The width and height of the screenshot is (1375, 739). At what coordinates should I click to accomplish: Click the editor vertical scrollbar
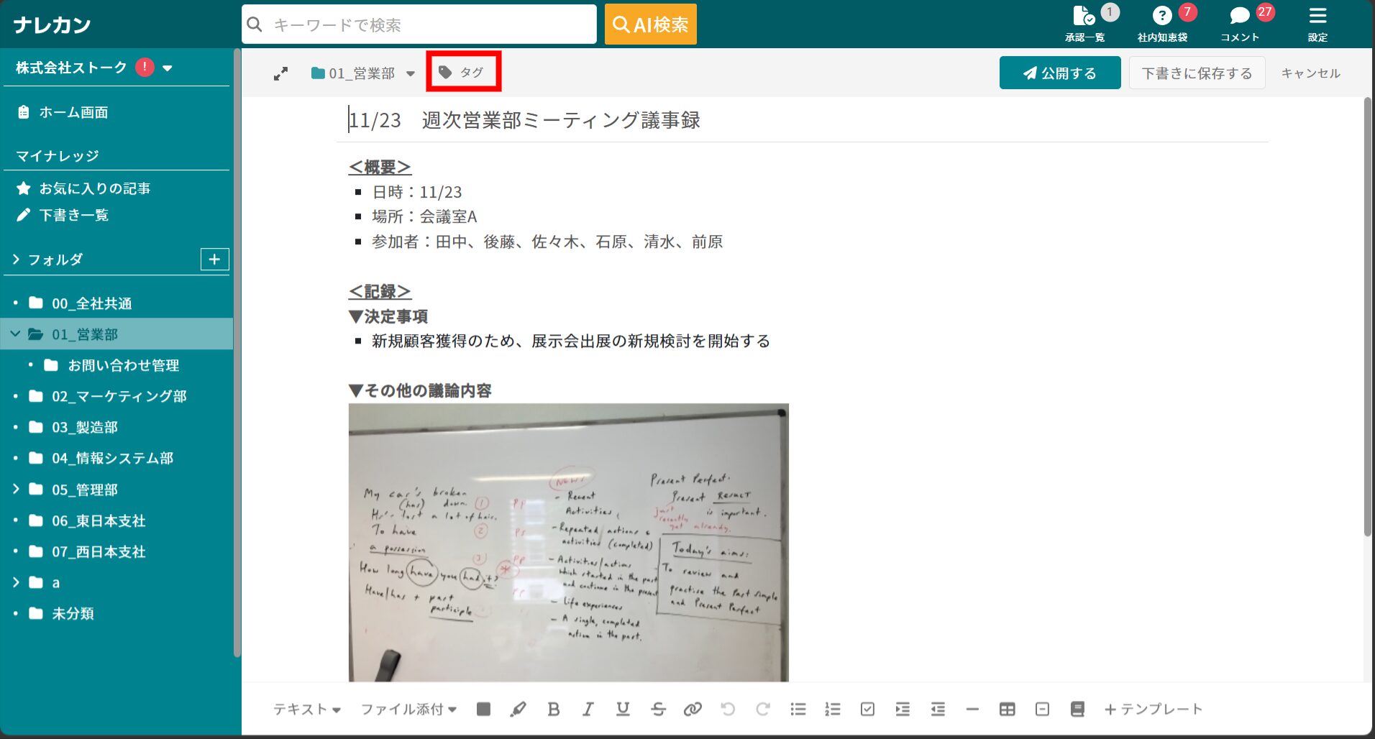(x=1367, y=316)
